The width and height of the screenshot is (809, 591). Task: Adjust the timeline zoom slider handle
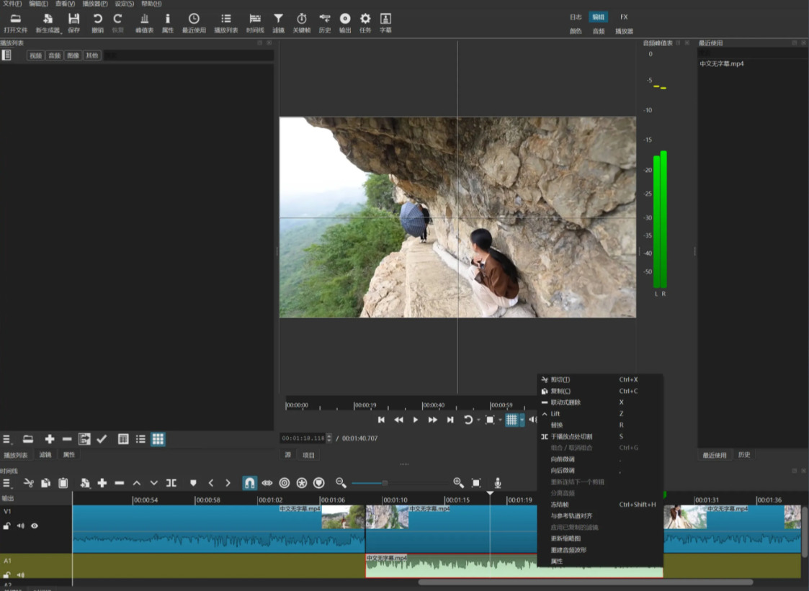[x=385, y=483]
